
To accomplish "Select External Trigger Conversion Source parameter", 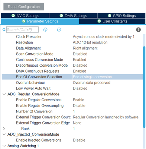I will tap(44, 117).
